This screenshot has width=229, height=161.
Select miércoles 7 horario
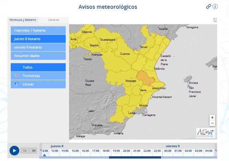click(38, 30)
